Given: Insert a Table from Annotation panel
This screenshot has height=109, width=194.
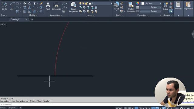Looking at the screenshot, I should (x=64, y=12).
